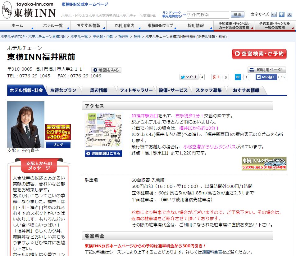Screen dimensions: 296x256
Task: Open the 週間料金表 link
Action: click(212, 252)
